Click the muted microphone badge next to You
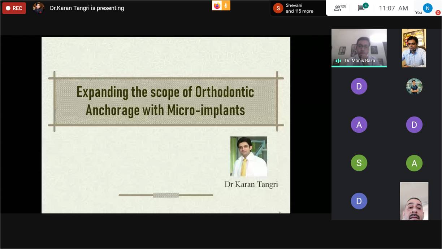The image size is (442, 249). tap(438, 12)
